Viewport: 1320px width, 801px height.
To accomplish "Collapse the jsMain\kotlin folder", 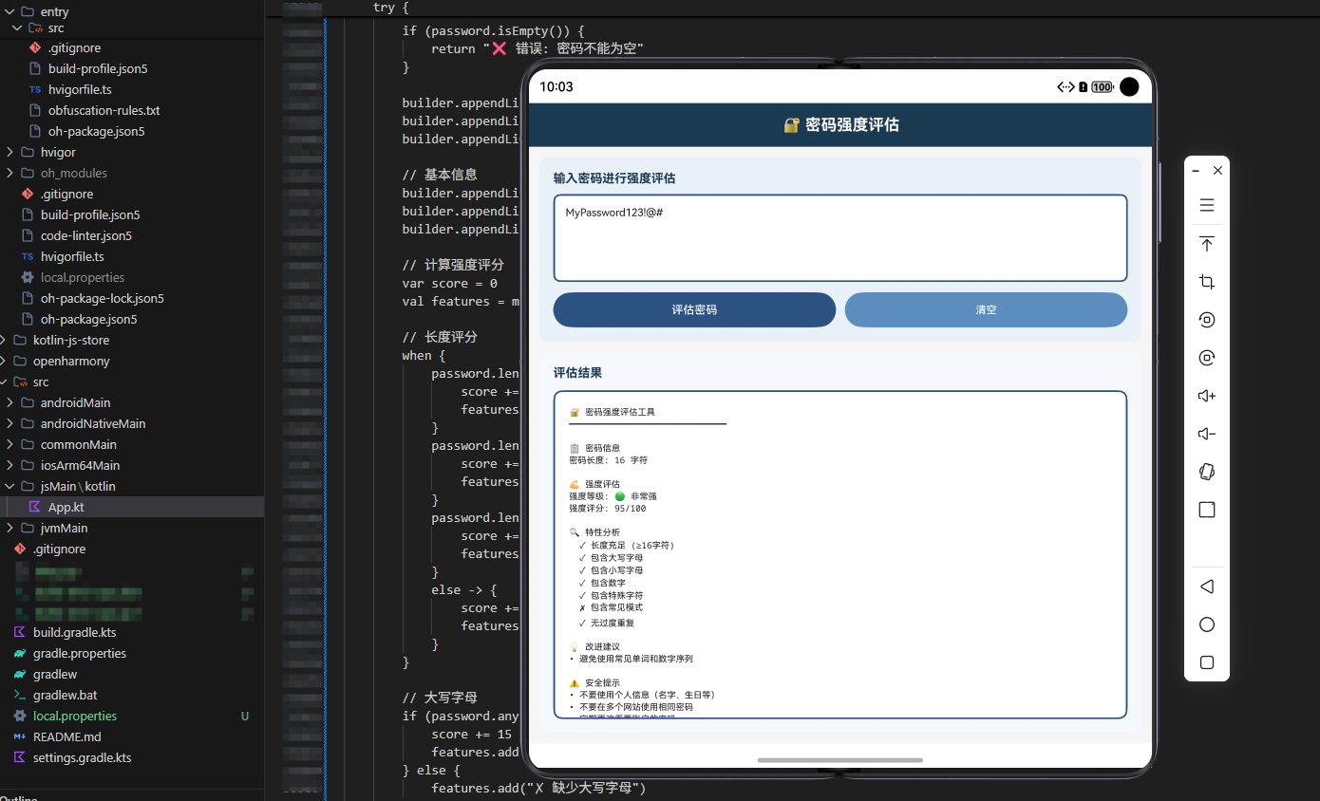I will point(10,486).
